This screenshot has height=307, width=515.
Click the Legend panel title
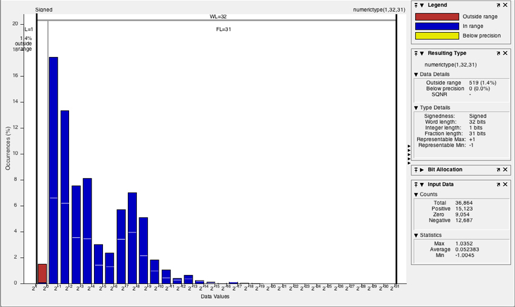click(437, 5)
